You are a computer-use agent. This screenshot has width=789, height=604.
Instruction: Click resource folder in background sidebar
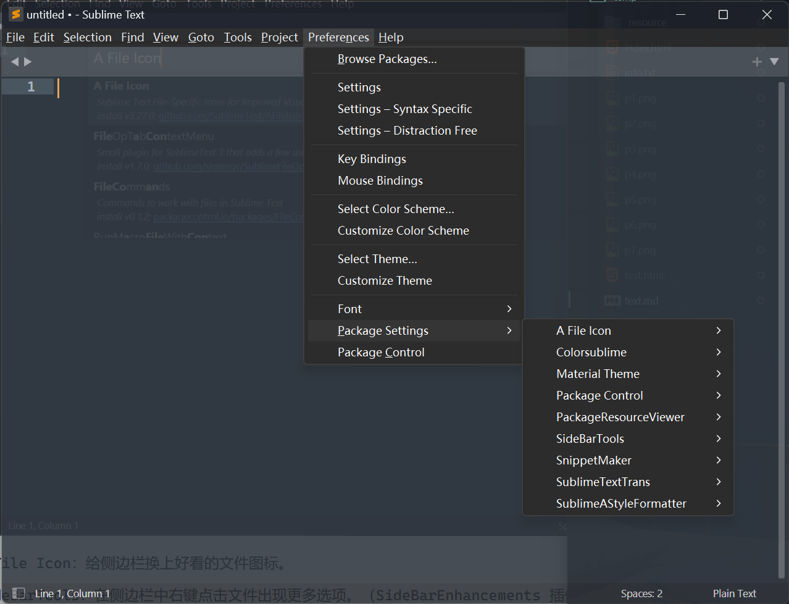point(648,23)
